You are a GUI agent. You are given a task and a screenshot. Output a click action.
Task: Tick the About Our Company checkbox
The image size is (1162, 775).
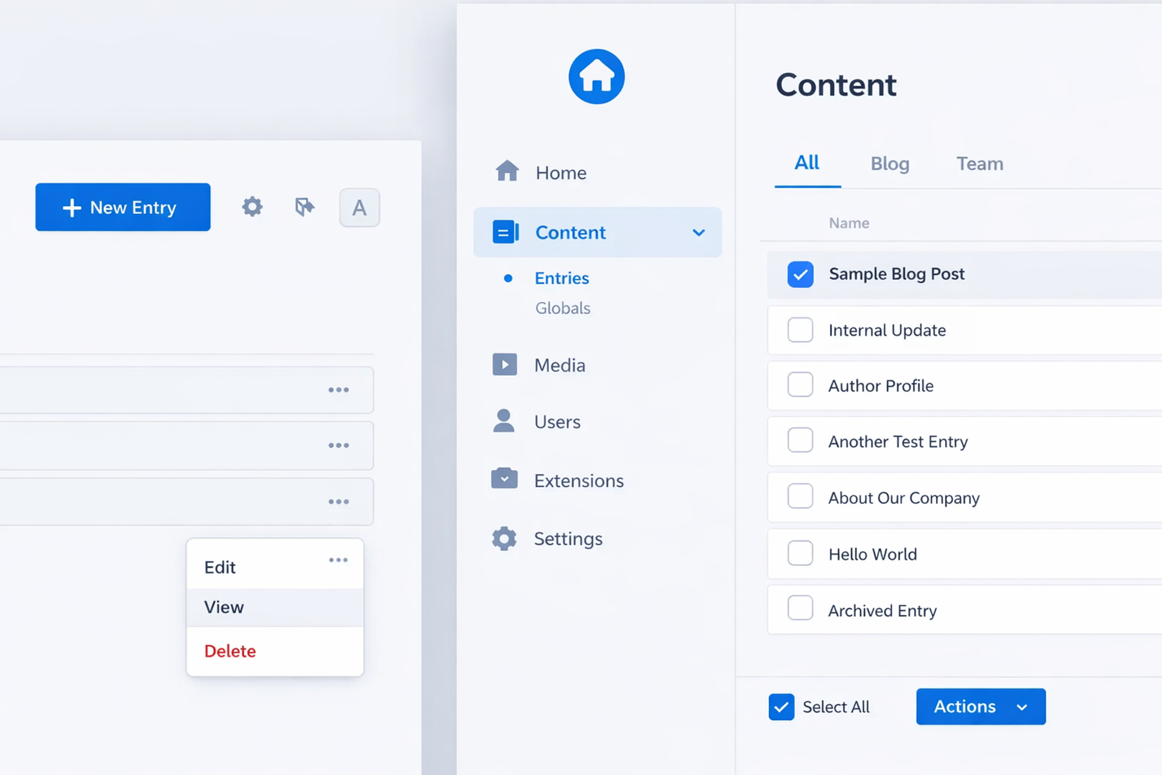pos(800,497)
